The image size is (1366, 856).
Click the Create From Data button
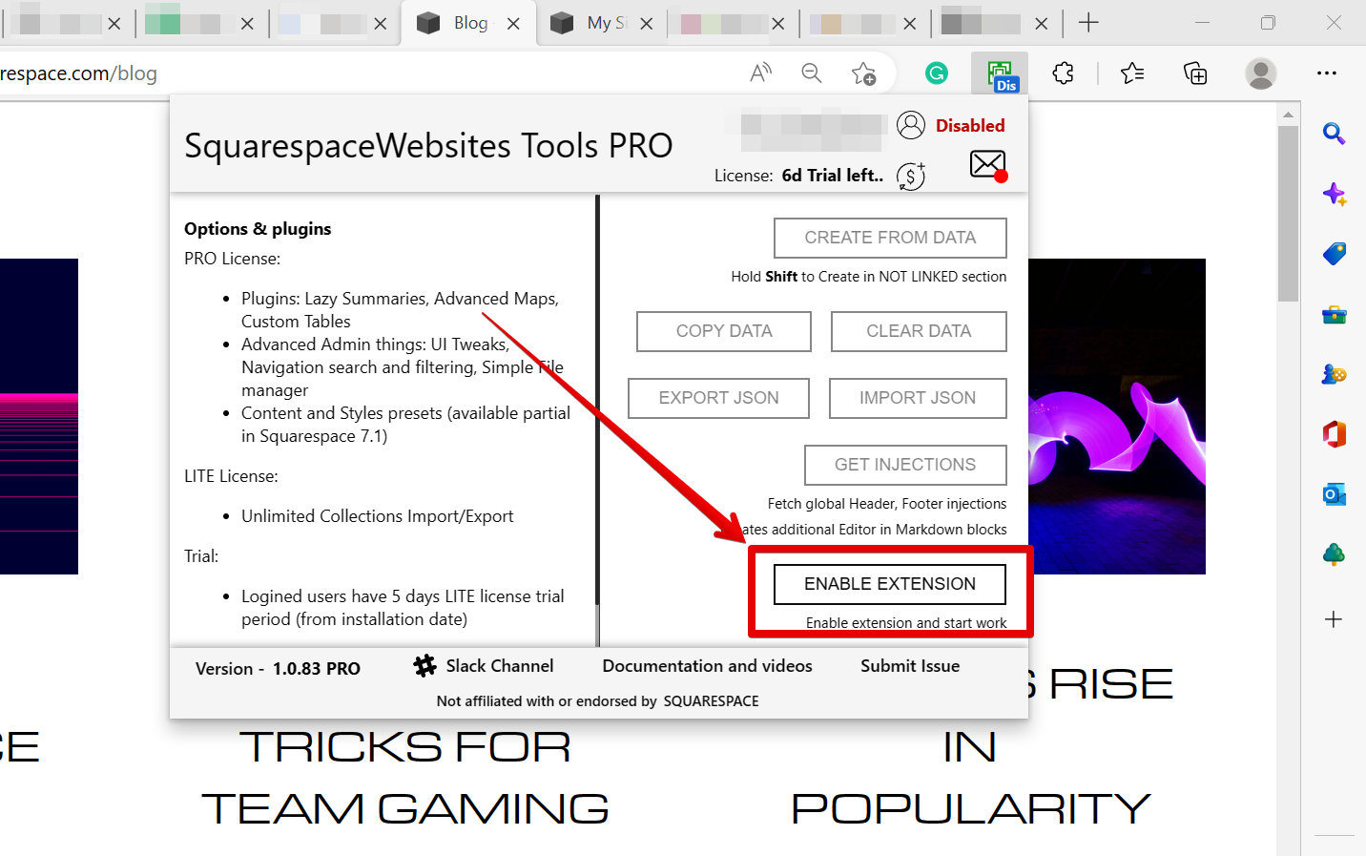click(x=890, y=238)
